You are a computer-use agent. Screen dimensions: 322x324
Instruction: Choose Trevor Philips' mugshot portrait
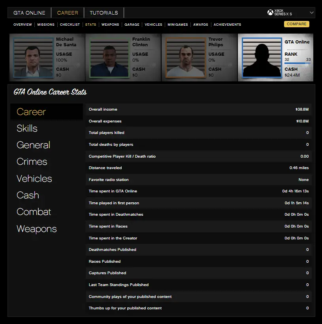point(186,58)
